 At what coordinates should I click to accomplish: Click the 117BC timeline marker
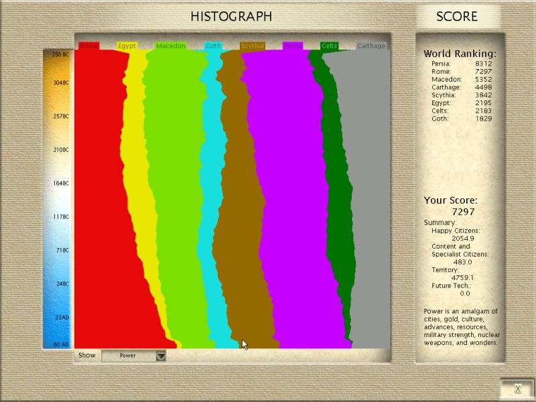(x=61, y=217)
